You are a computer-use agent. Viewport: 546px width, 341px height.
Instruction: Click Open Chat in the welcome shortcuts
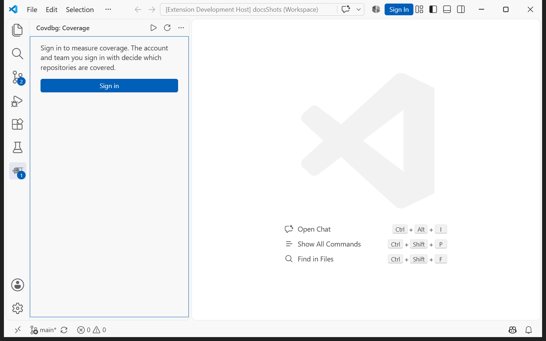(x=314, y=229)
